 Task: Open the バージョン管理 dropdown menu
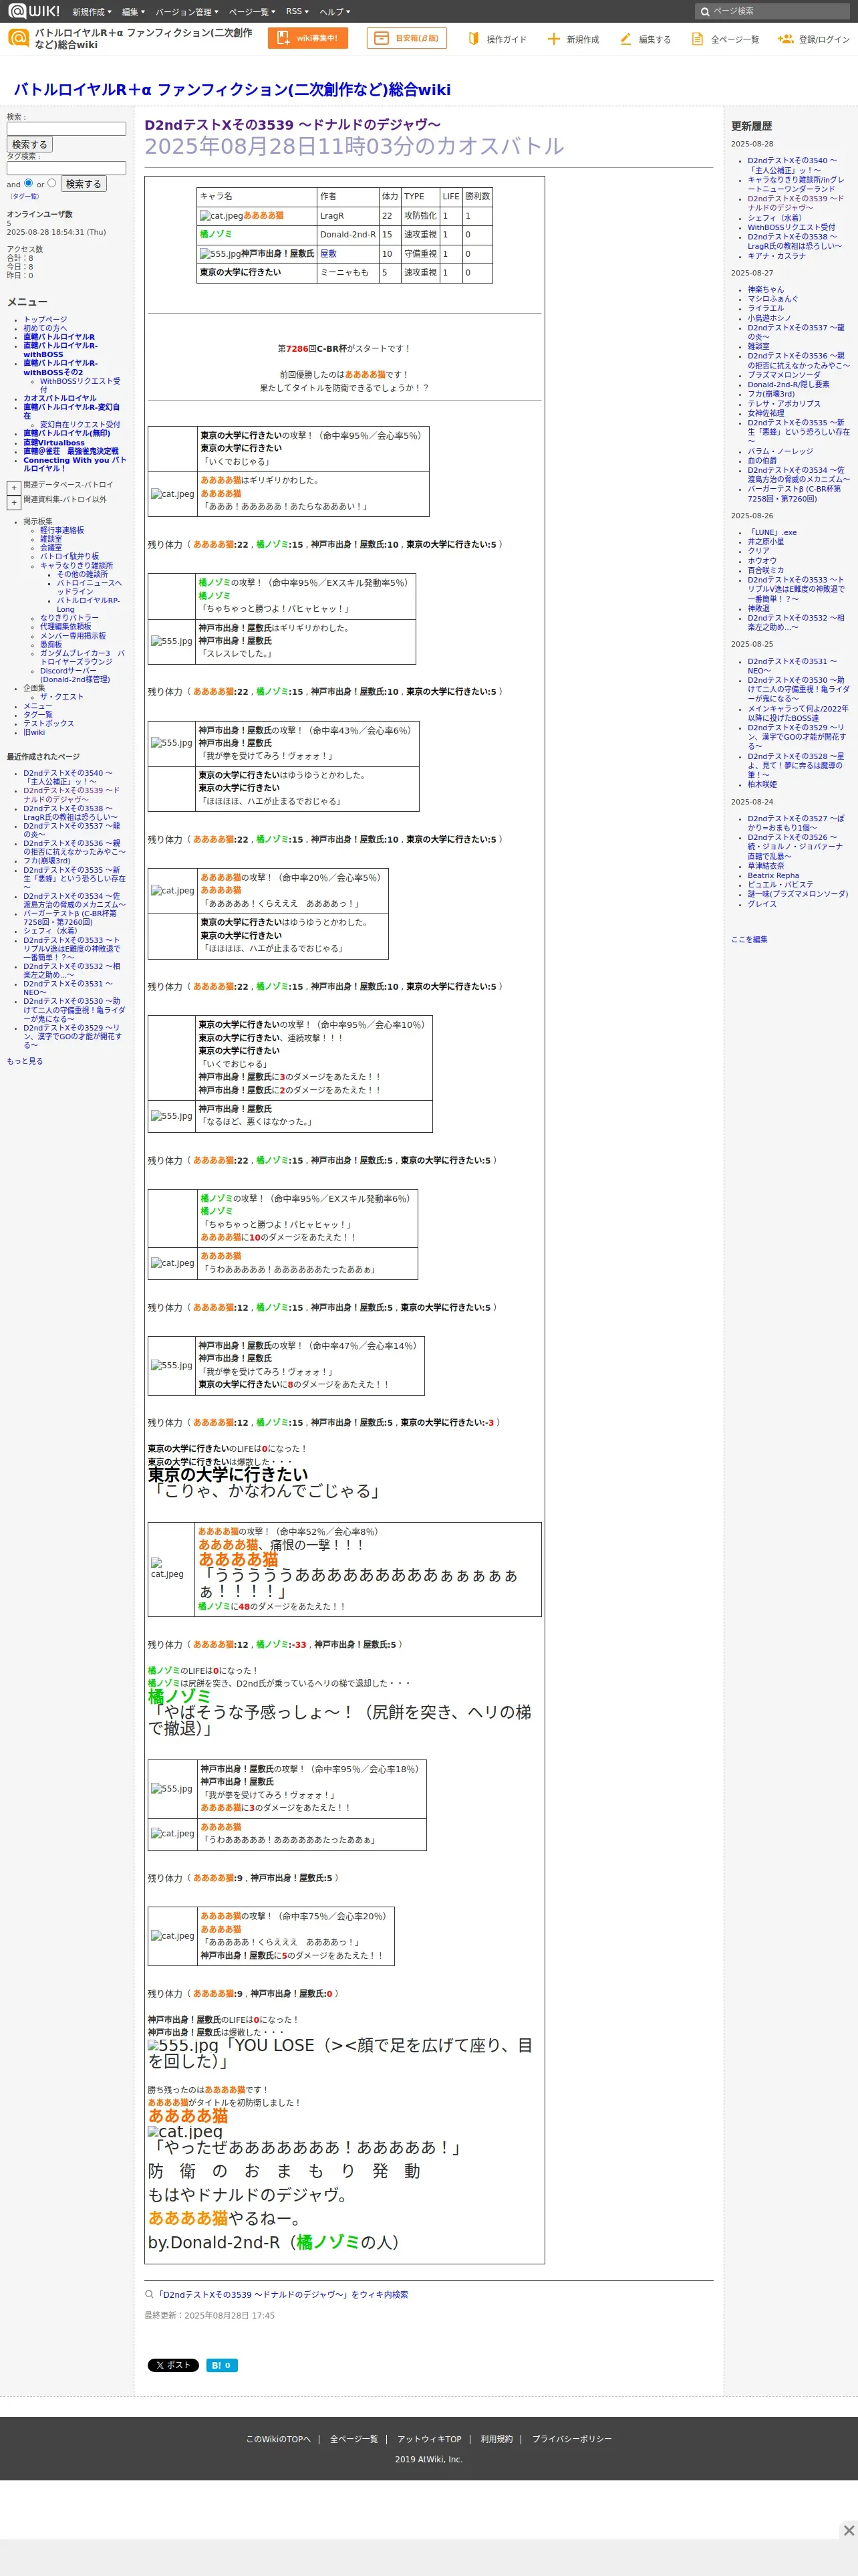click(187, 12)
